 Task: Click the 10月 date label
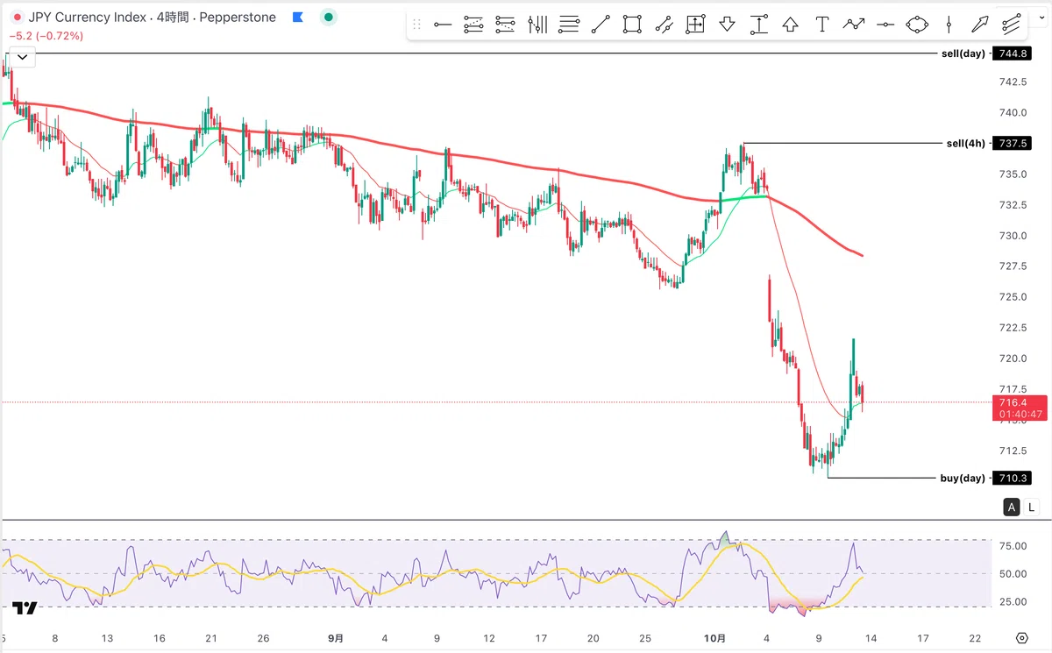[716, 638]
